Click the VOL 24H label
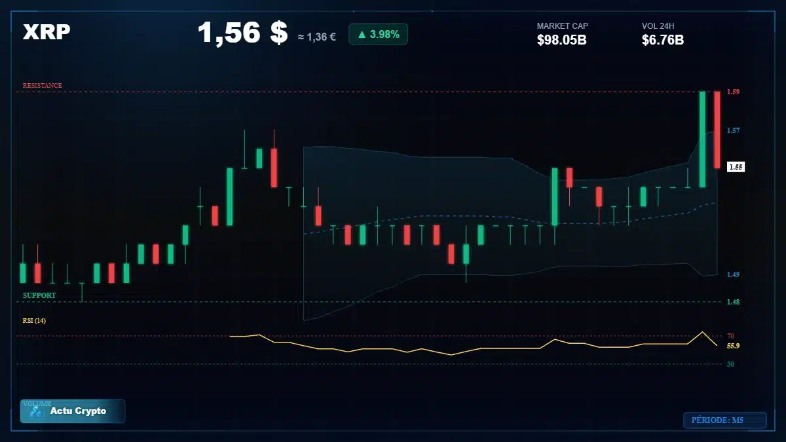The image size is (786, 442). (x=658, y=26)
